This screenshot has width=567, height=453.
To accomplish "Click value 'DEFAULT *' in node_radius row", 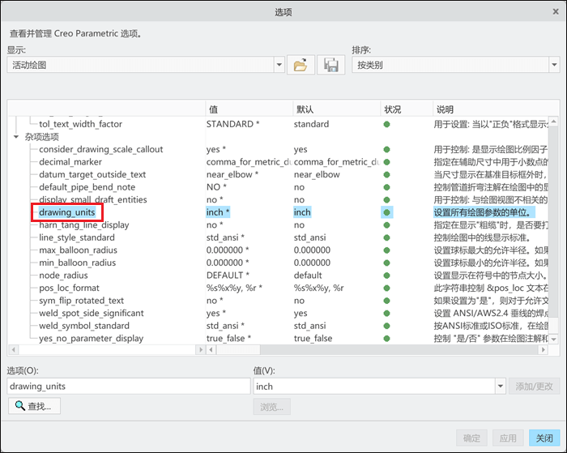I will pyautogui.click(x=228, y=276).
